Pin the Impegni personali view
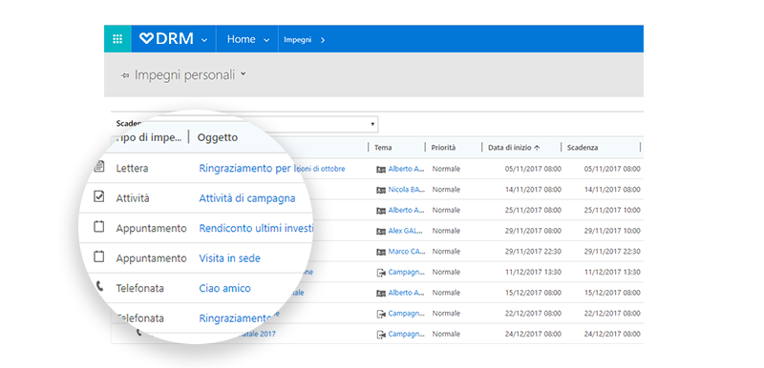The image size is (764, 368). coord(125,75)
